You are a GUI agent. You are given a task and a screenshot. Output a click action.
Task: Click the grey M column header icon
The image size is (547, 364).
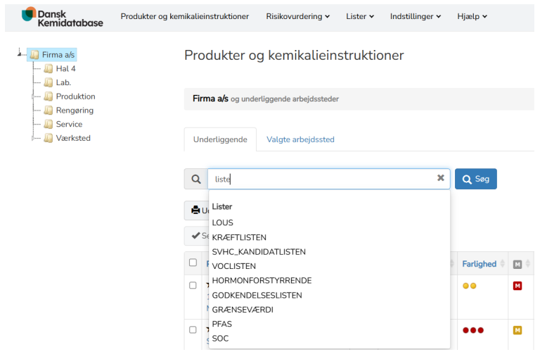pyautogui.click(x=517, y=264)
